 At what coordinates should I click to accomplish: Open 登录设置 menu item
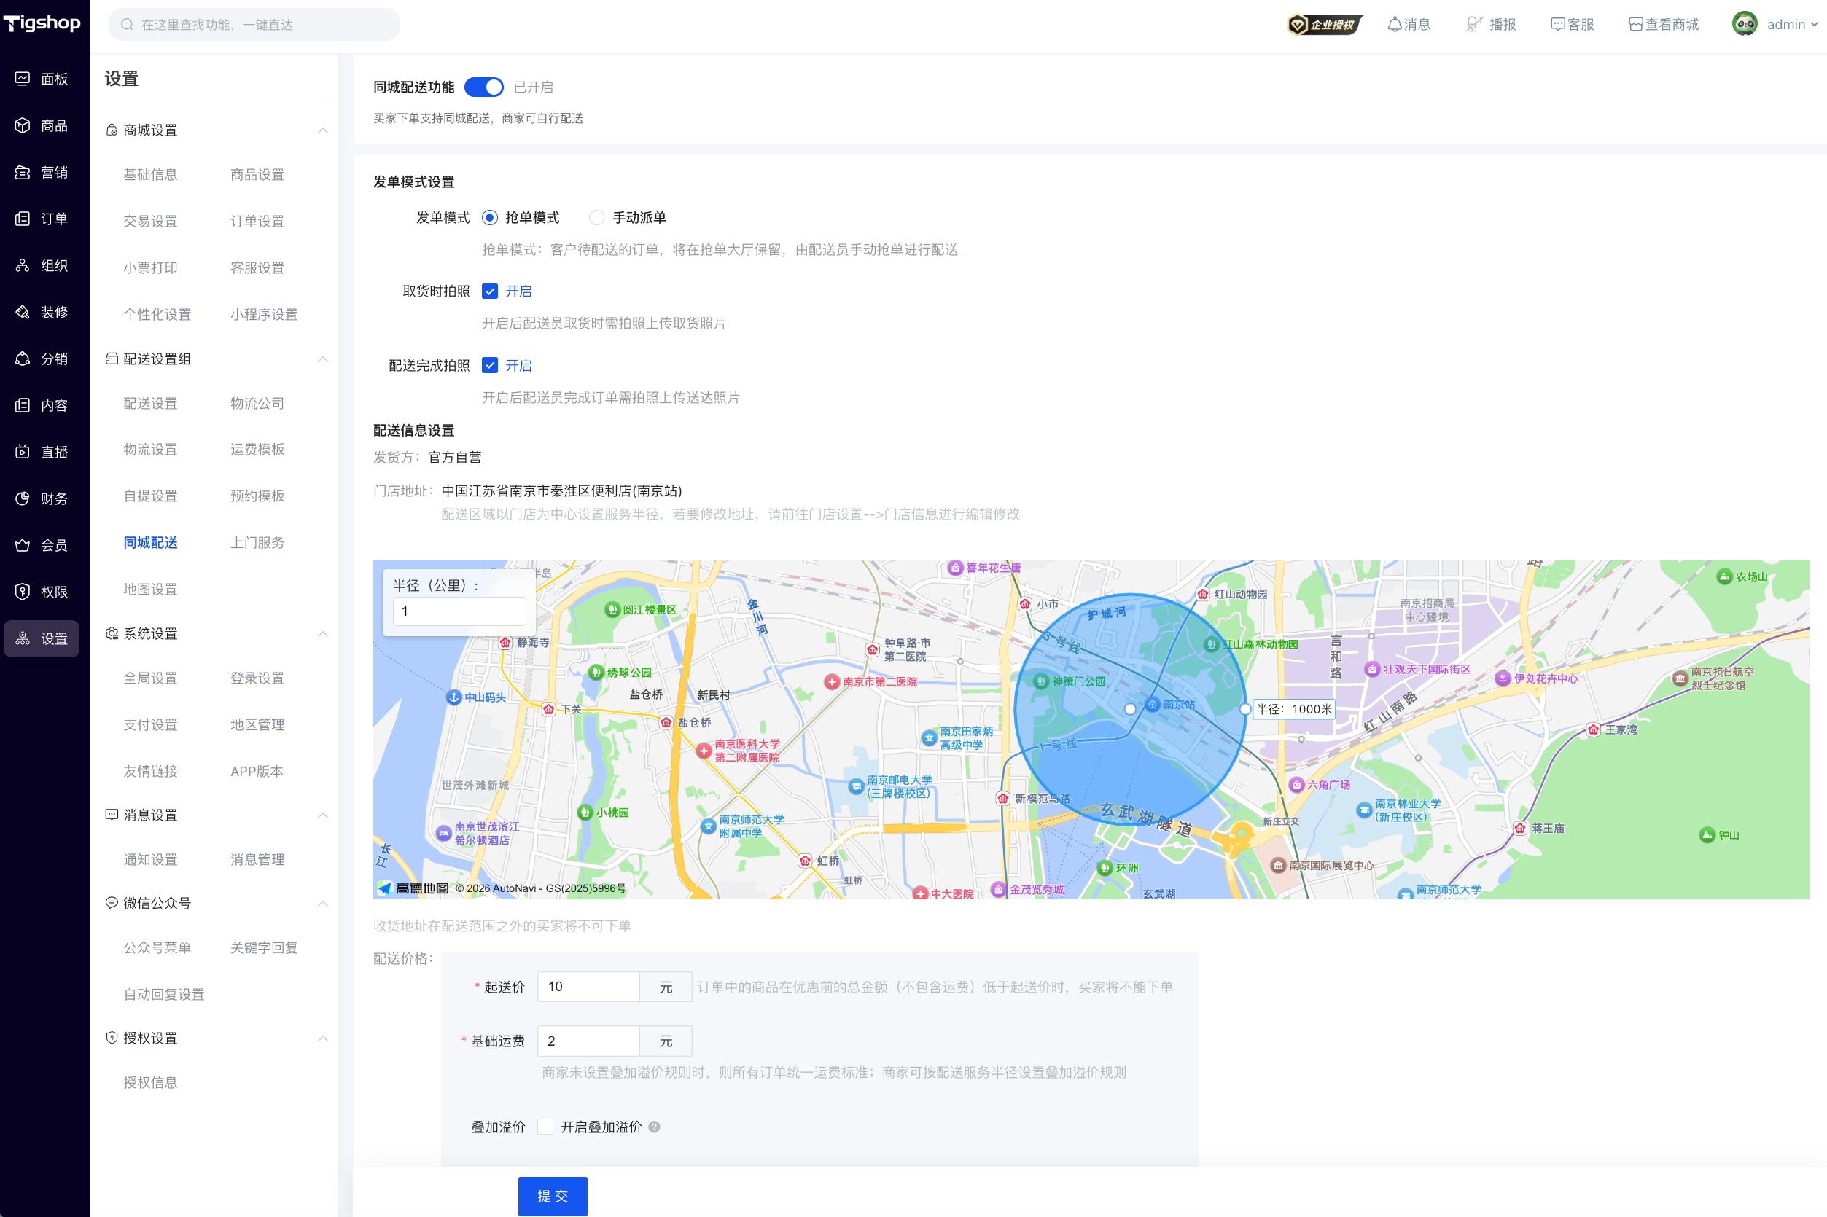point(257,678)
